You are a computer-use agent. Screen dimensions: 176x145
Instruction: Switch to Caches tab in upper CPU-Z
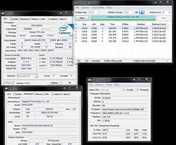point(15,19)
